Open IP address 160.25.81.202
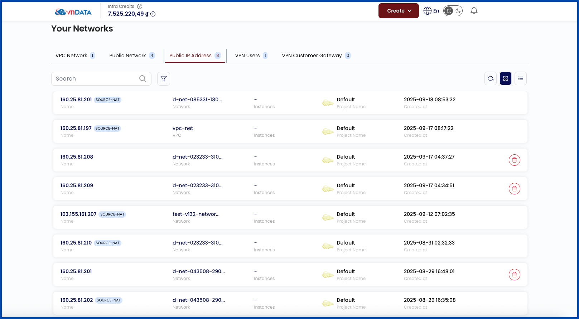579x319 pixels. (77, 300)
